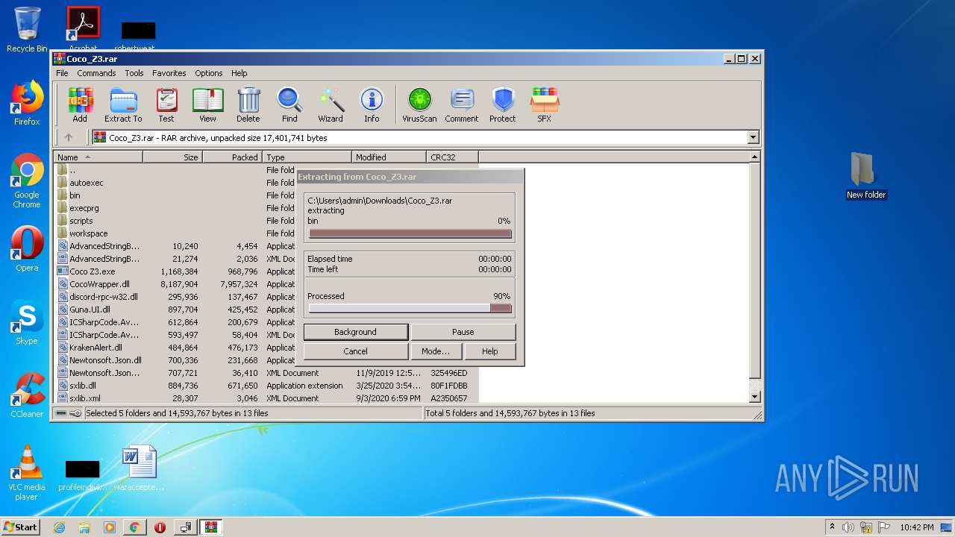The height and width of the screenshot is (537, 955).
Task: Click the SFX toolbar icon
Action: (x=545, y=104)
